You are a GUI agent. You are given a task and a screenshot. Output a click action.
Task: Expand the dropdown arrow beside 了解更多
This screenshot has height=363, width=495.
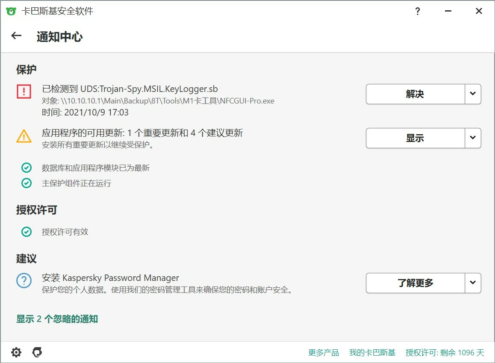point(473,283)
